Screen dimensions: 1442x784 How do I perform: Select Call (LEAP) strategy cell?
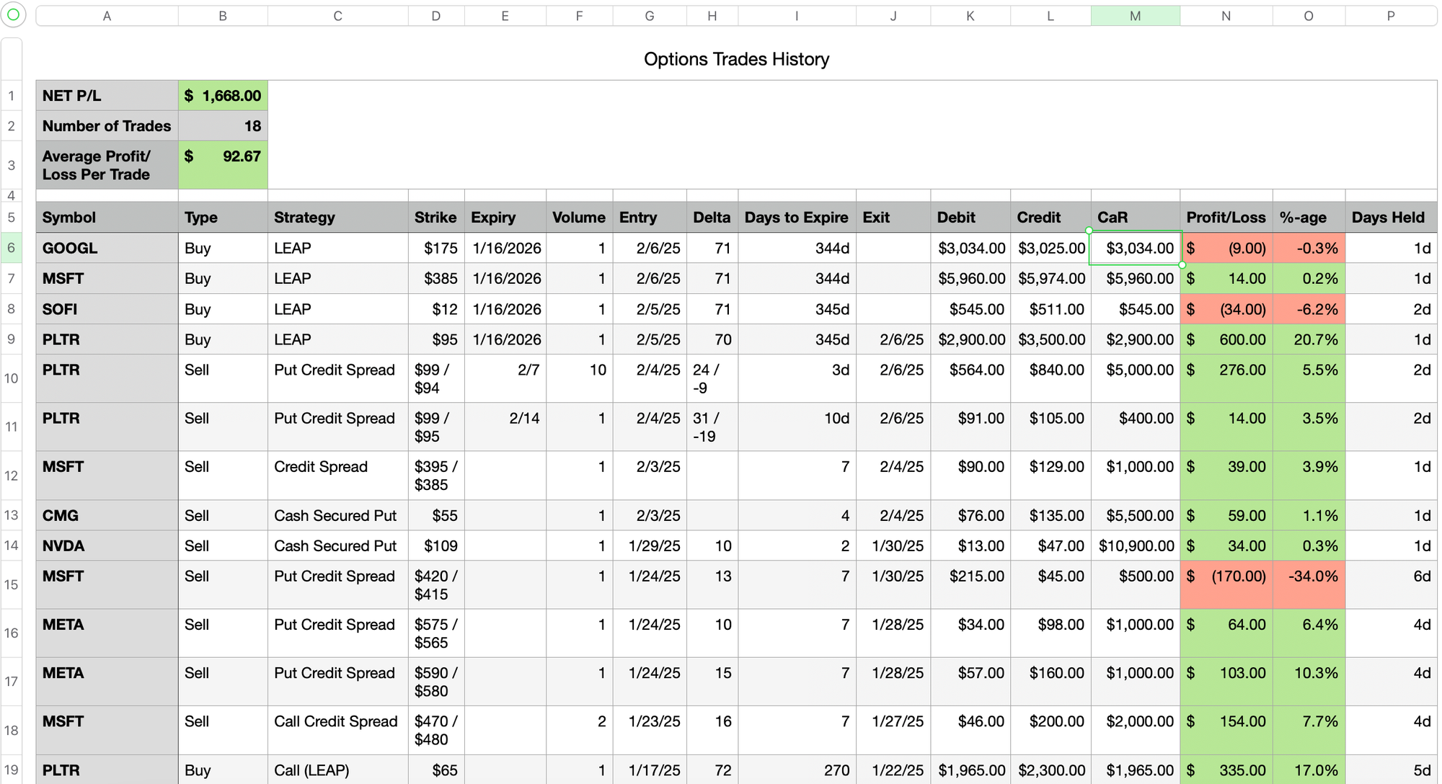click(337, 770)
